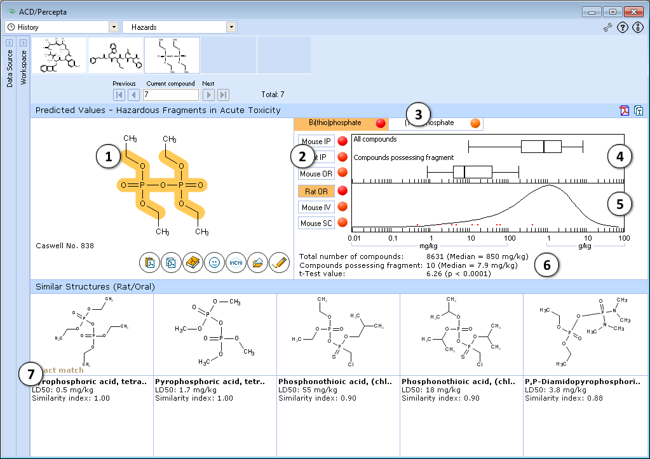
Task: Click the highlighted molecule structure drawing
Action: [163, 185]
